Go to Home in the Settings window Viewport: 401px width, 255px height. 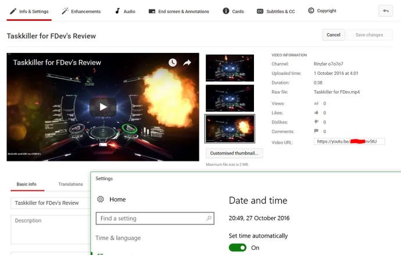coord(117,199)
